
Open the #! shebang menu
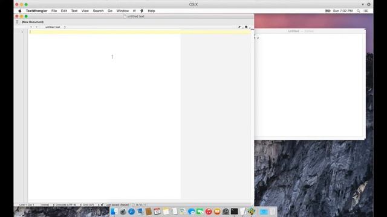(x=134, y=11)
